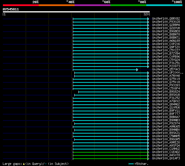Select the UniRef100_B9G8Z4 label
The width and height of the screenshot is (185, 166).
pos(166,92)
